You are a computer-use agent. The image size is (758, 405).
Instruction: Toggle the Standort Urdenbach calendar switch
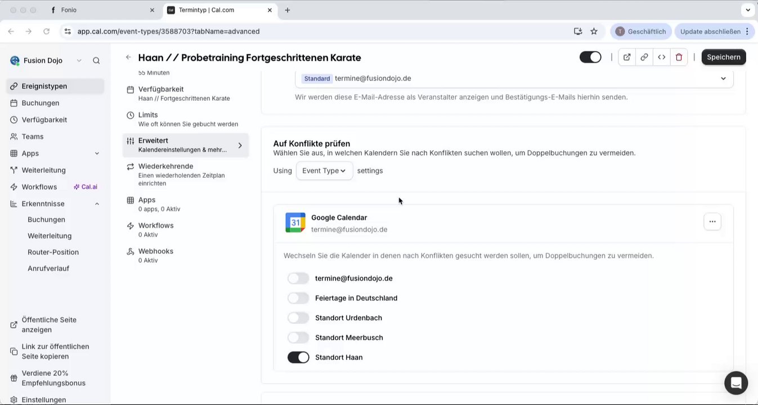pyautogui.click(x=298, y=318)
